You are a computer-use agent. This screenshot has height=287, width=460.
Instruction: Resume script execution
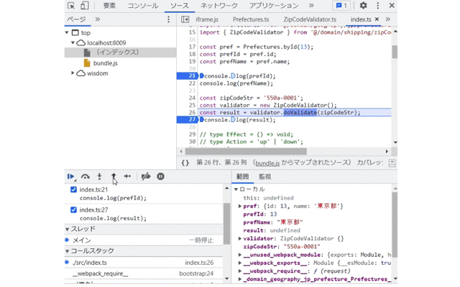70,177
